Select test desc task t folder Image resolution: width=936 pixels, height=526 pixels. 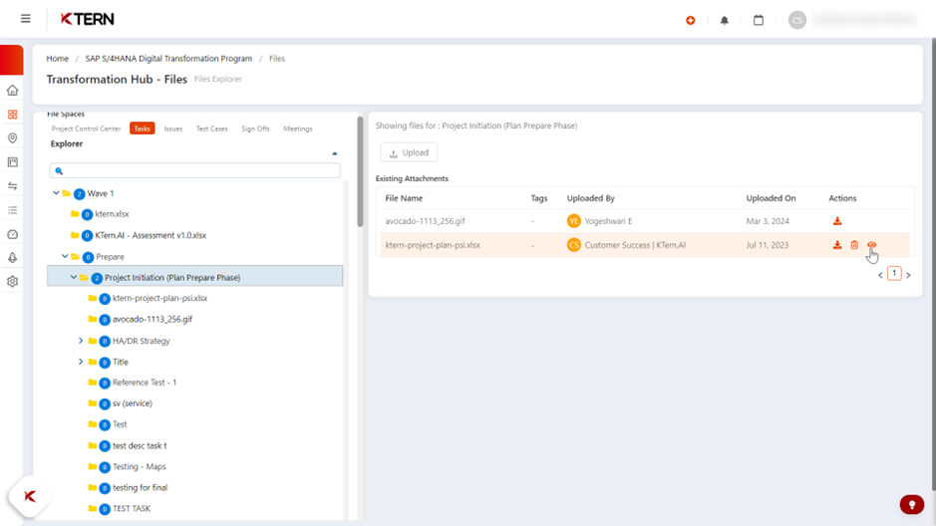(x=140, y=445)
